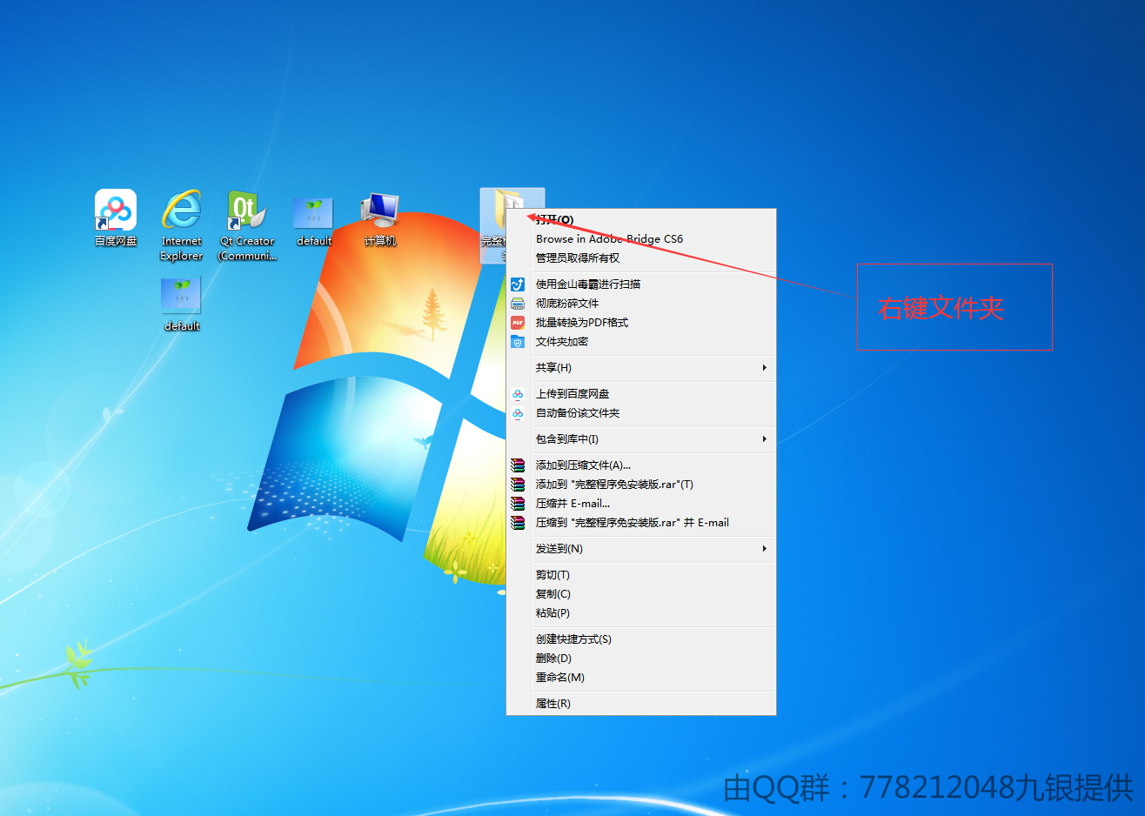The height and width of the screenshot is (816, 1145).
Task: Click Baidu icon beside 自动备份该文件夹
Action: pyautogui.click(x=518, y=413)
